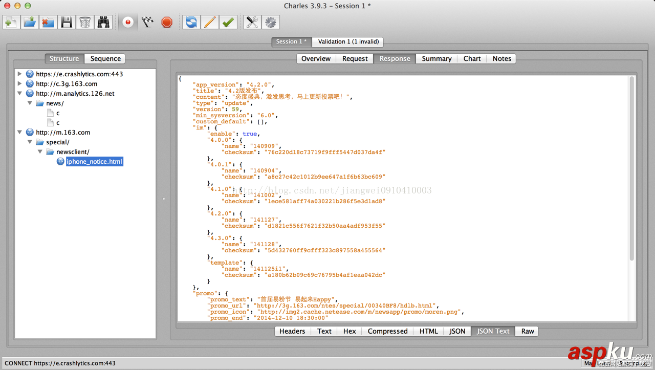This screenshot has width=655, height=370.
Task: Switch response to HTML view
Action: [x=428, y=331]
